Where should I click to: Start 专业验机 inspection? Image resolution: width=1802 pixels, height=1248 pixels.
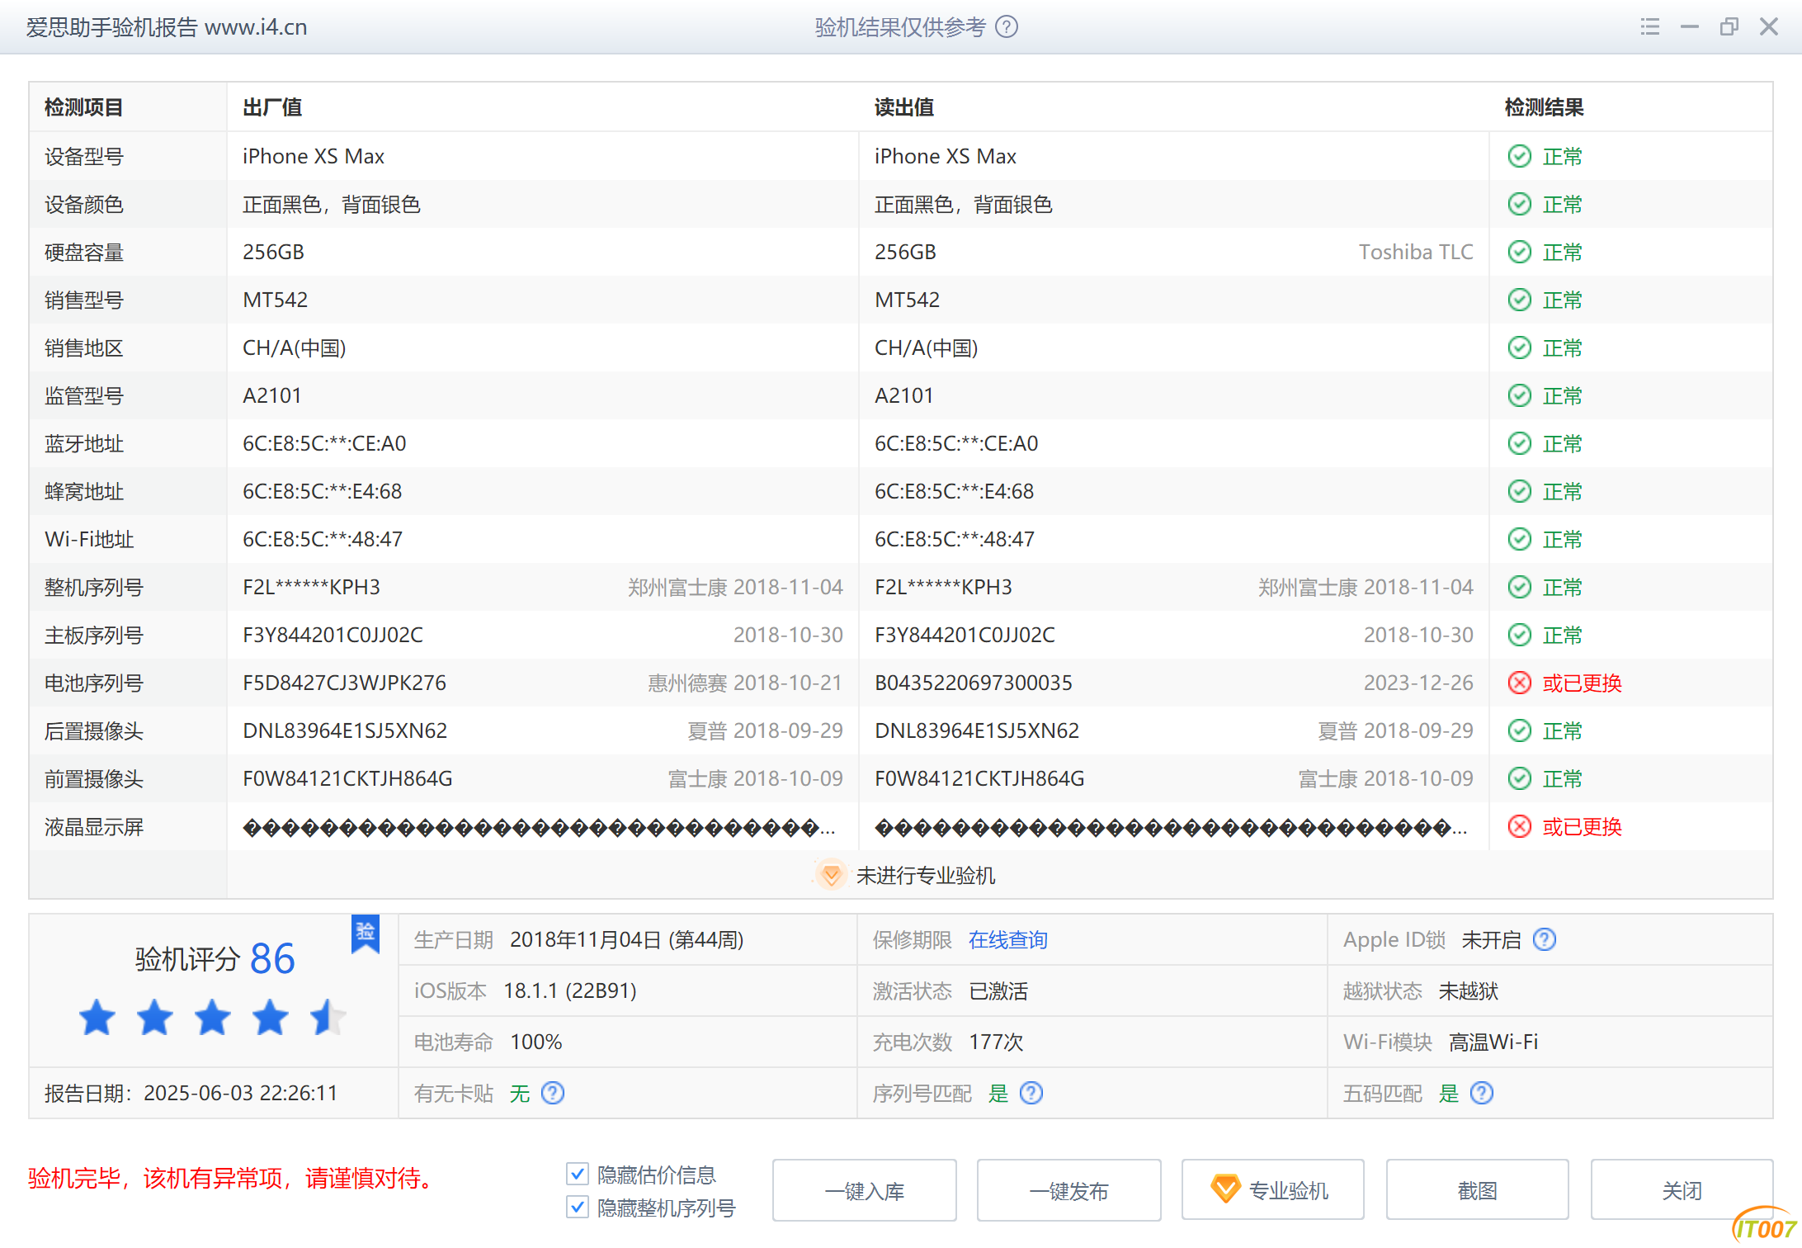(x=1273, y=1190)
